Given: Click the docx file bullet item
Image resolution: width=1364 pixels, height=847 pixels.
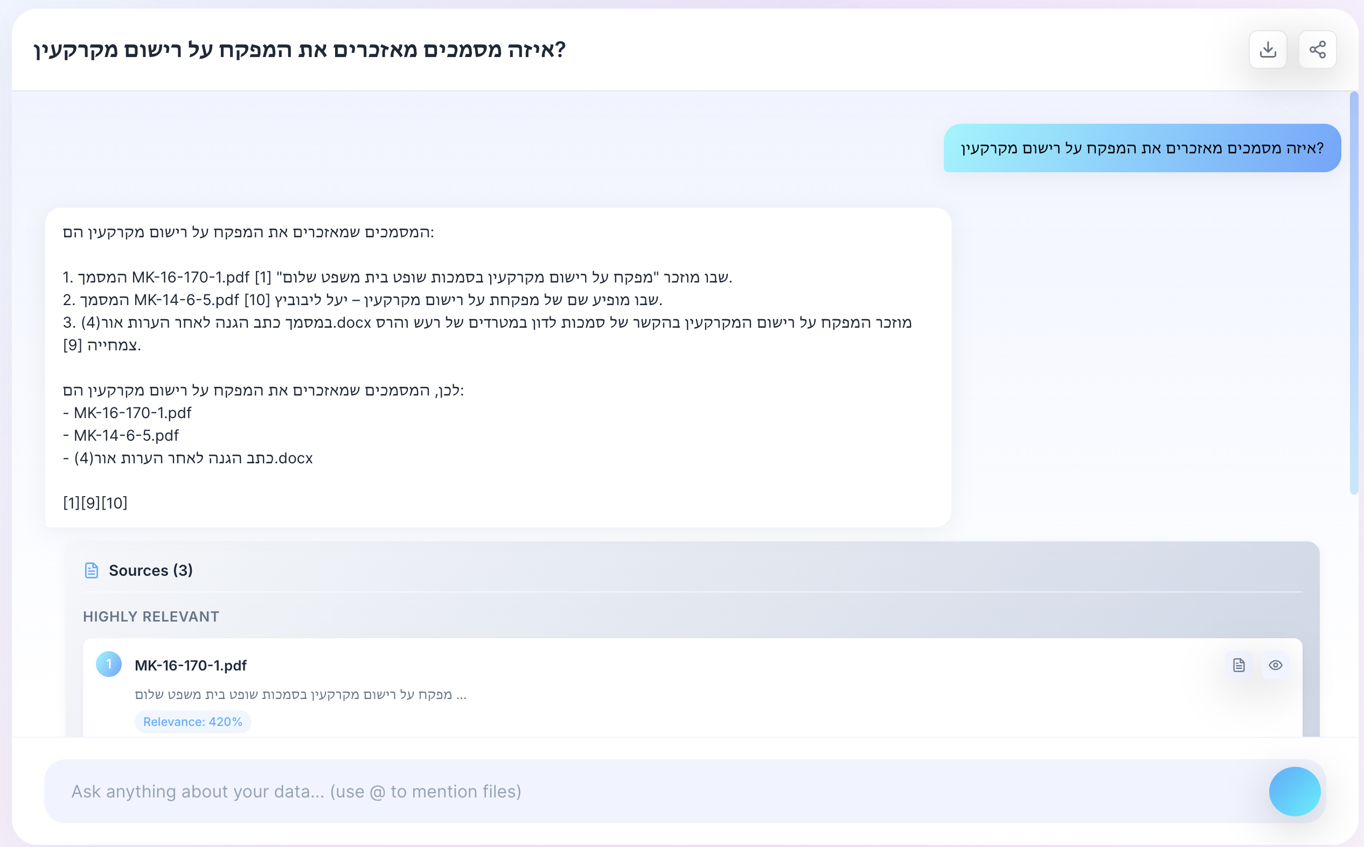Looking at the screenshot, I should [x=193, y=458].
